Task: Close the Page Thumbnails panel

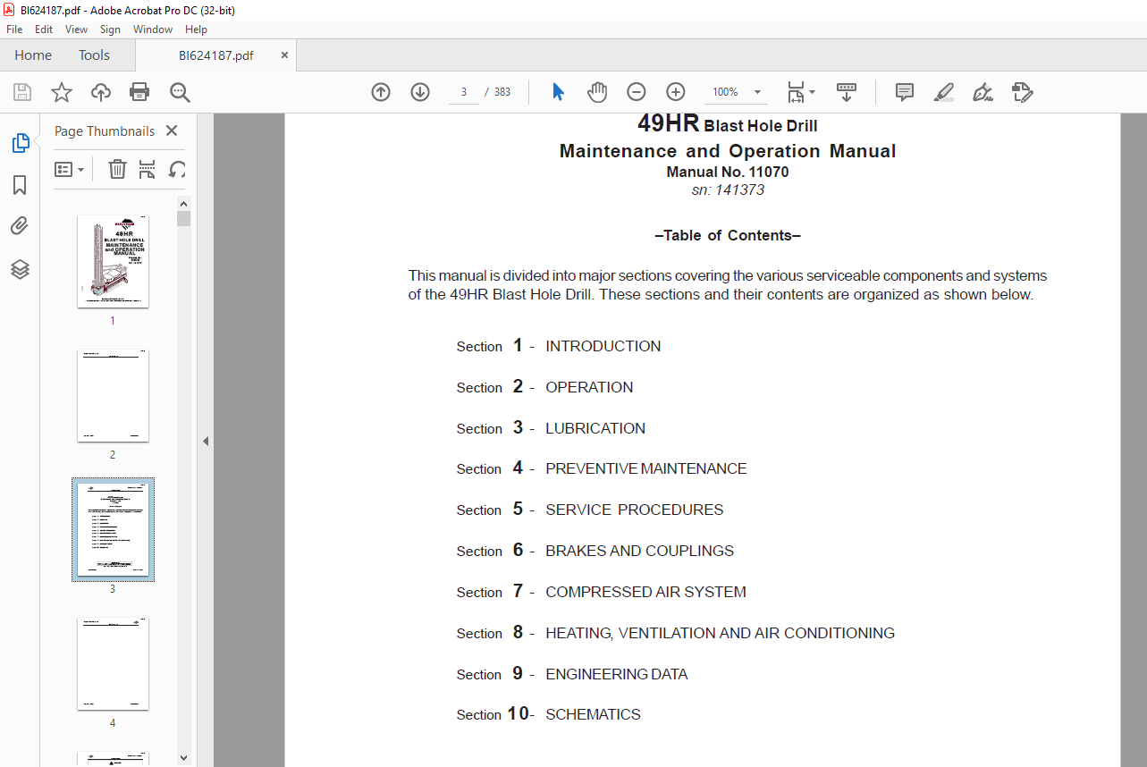Action: [172, 131]
